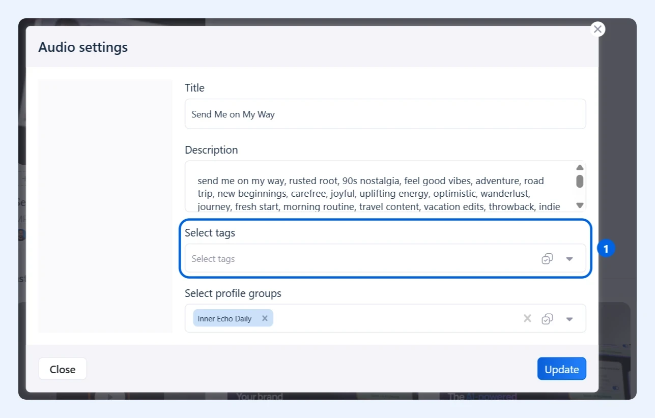Open the Select profile groups dropdown arrow
Image resolution: width=655 pixels, height=418 pixels.
pyautogui.click(x=569, y=319)
